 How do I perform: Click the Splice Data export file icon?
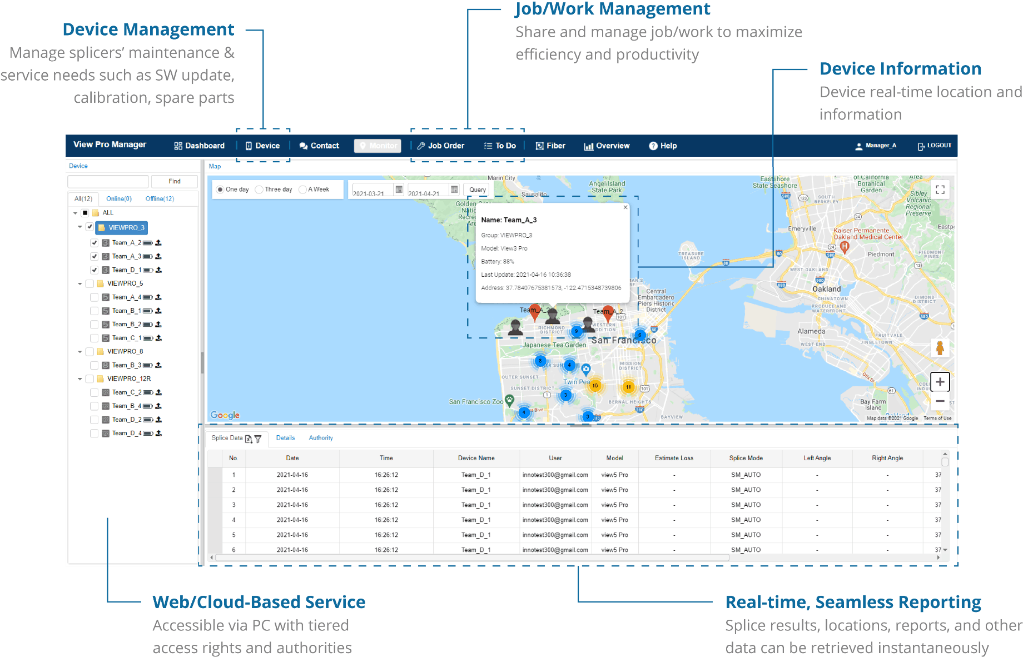pos(249,439)
